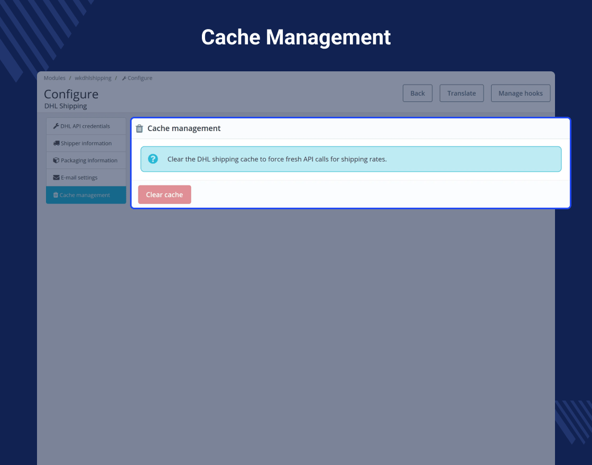Click the wrench icon beside DHL API credentials

pos(56,126)
